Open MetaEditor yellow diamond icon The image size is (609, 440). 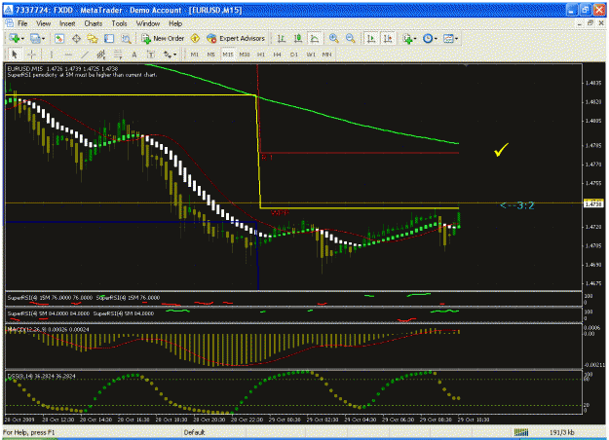[195, 38]
